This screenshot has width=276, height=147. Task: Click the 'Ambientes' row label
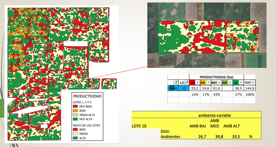pyautogui.click(x=170, y=137)
